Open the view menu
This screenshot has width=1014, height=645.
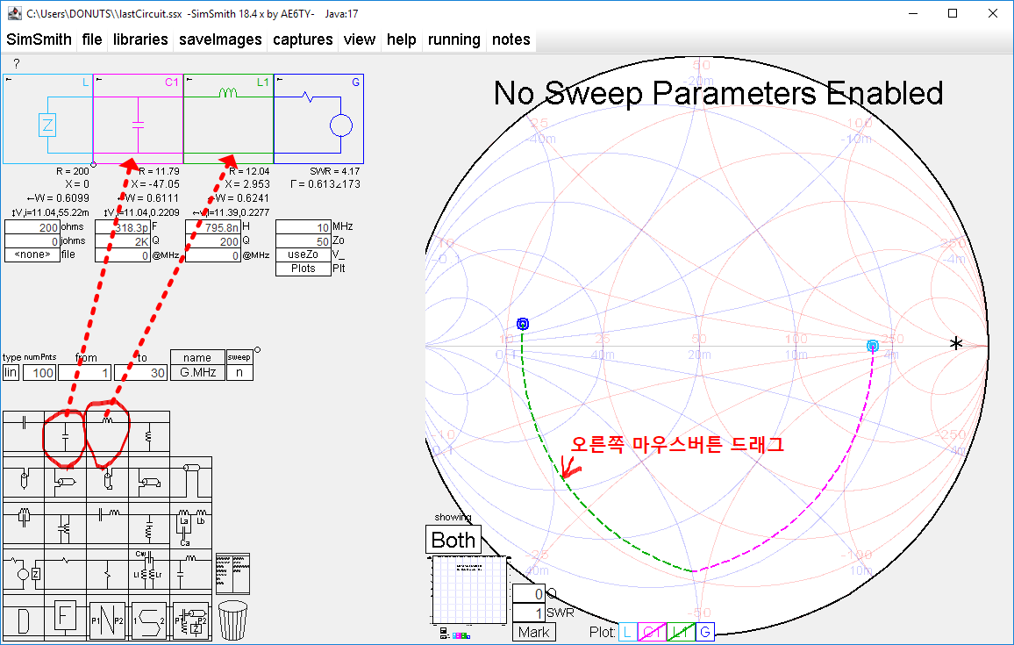coord(360,39)
